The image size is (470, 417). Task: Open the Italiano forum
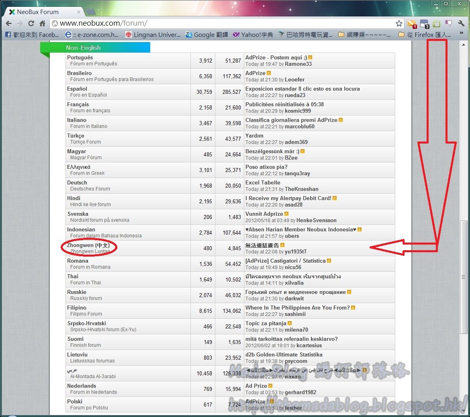click(77, 120)
